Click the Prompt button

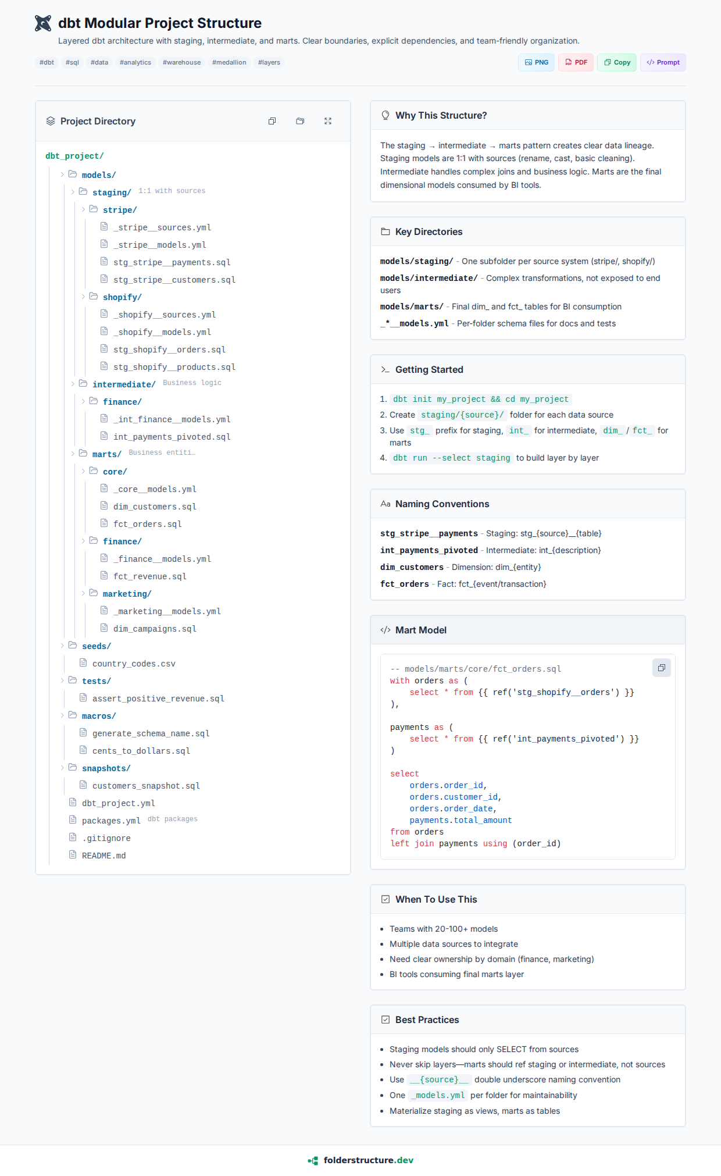click(663, 62)
